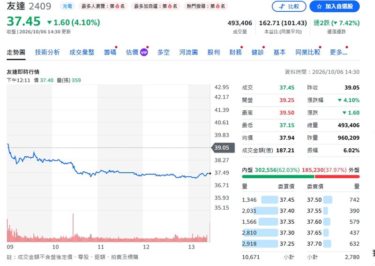Open the 熱門搜尋 ranking badge
This screenshot has height=266, width=375.
coord(206,6)
